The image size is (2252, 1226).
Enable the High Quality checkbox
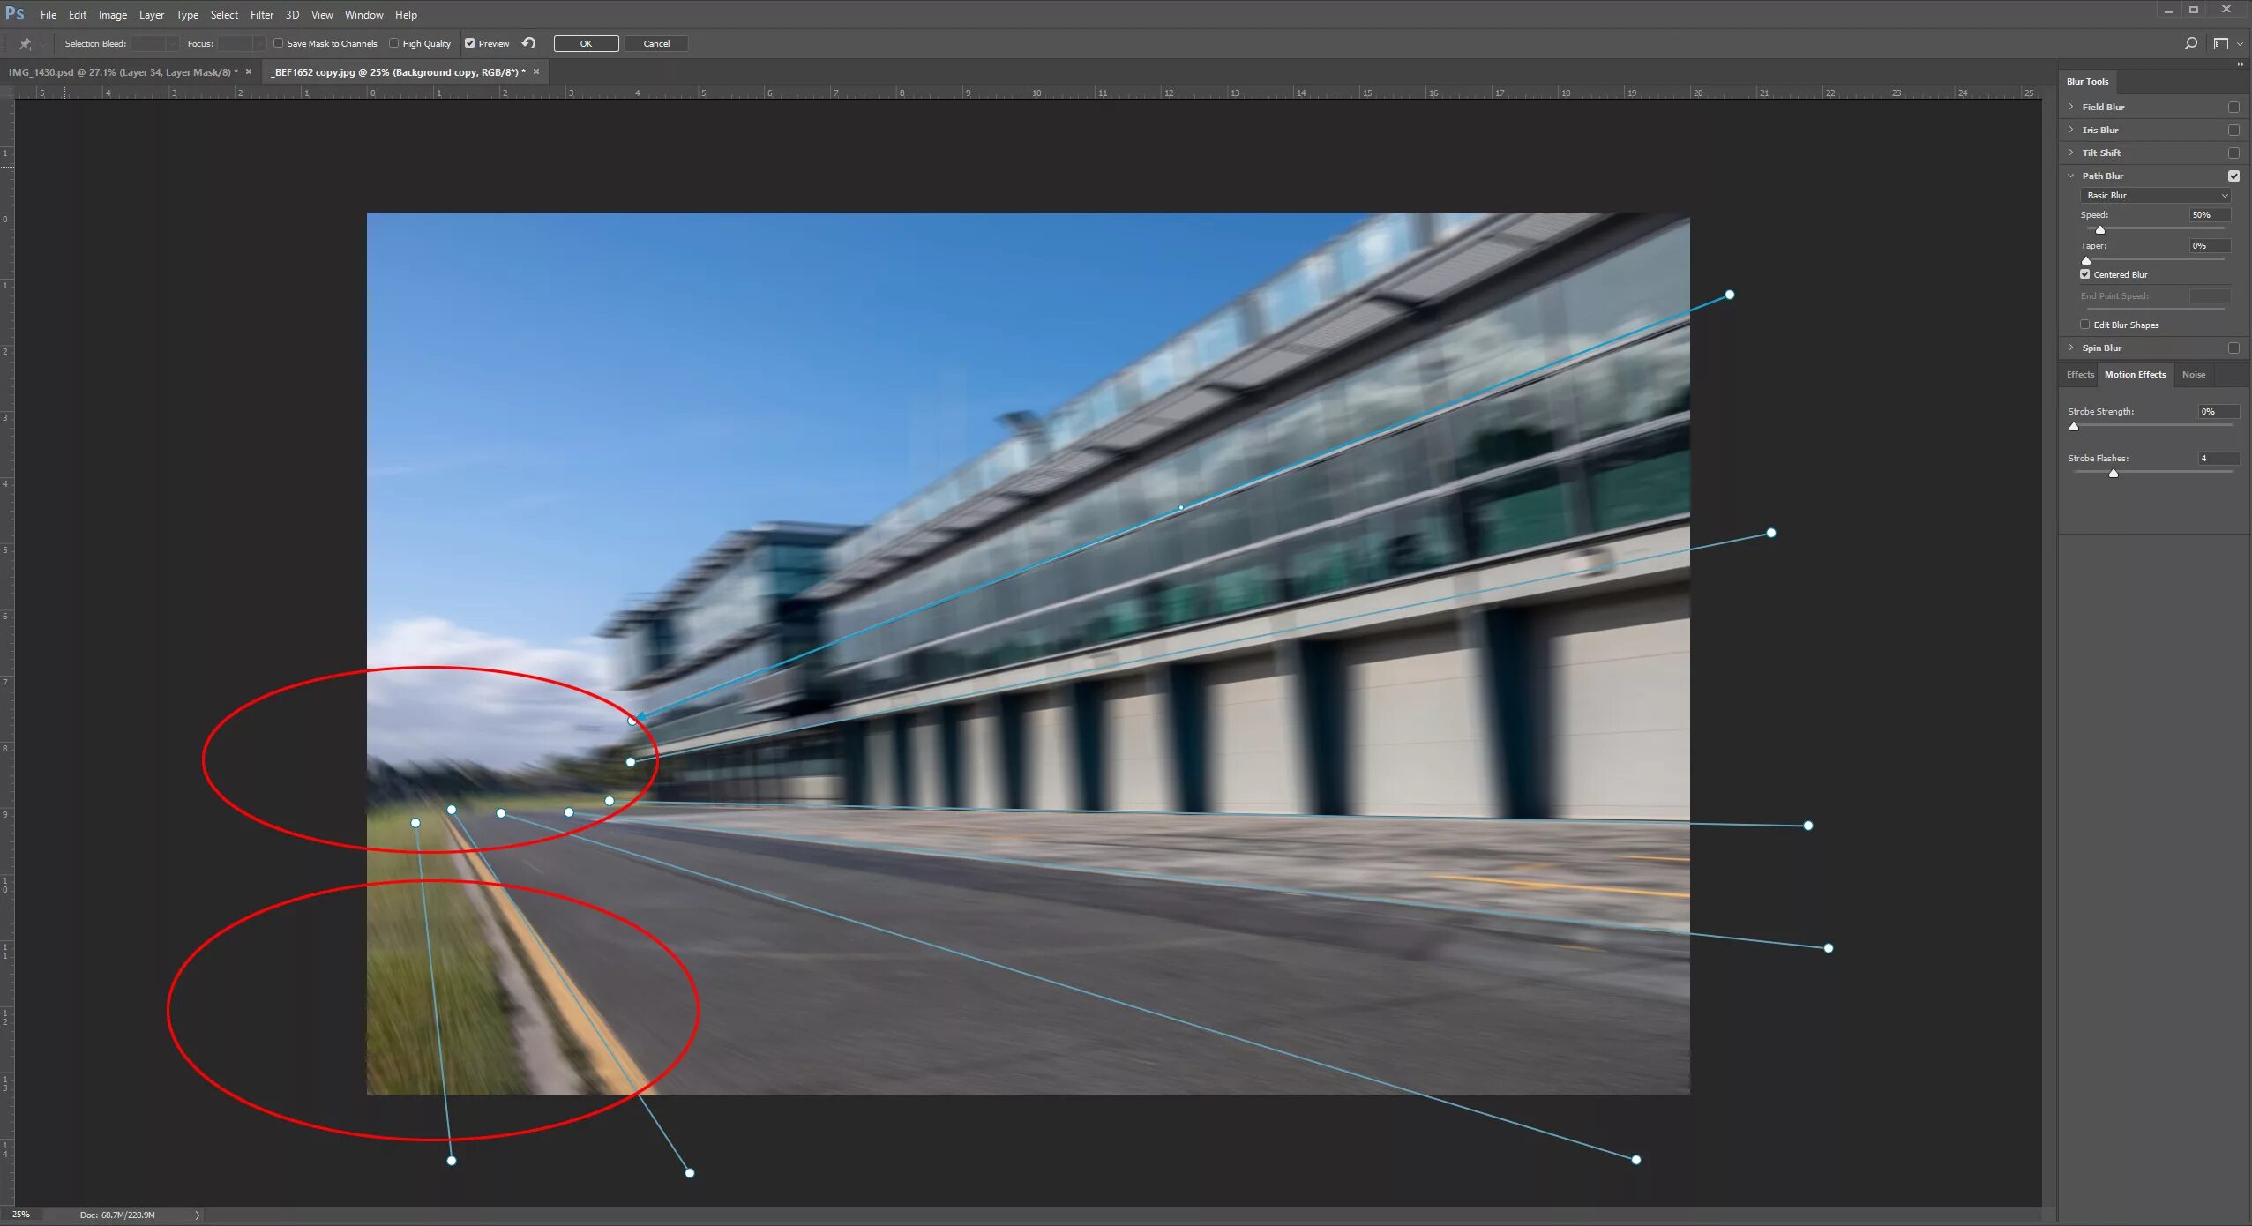click(394, 43)
